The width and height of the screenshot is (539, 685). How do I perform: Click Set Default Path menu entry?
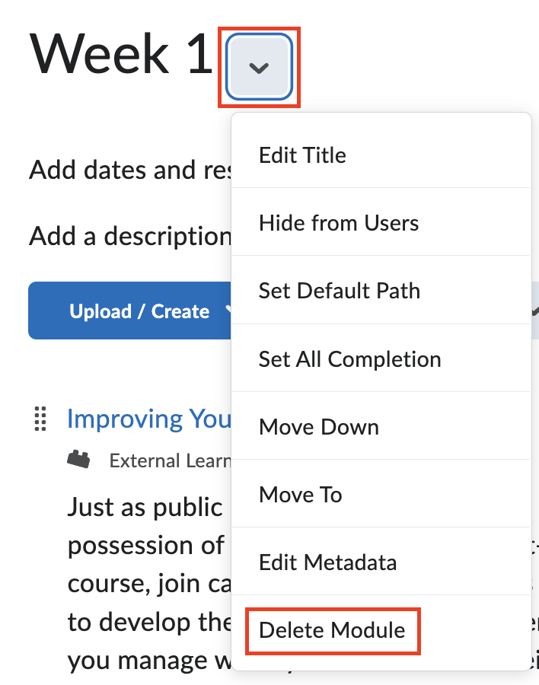(x=340, y=291)
